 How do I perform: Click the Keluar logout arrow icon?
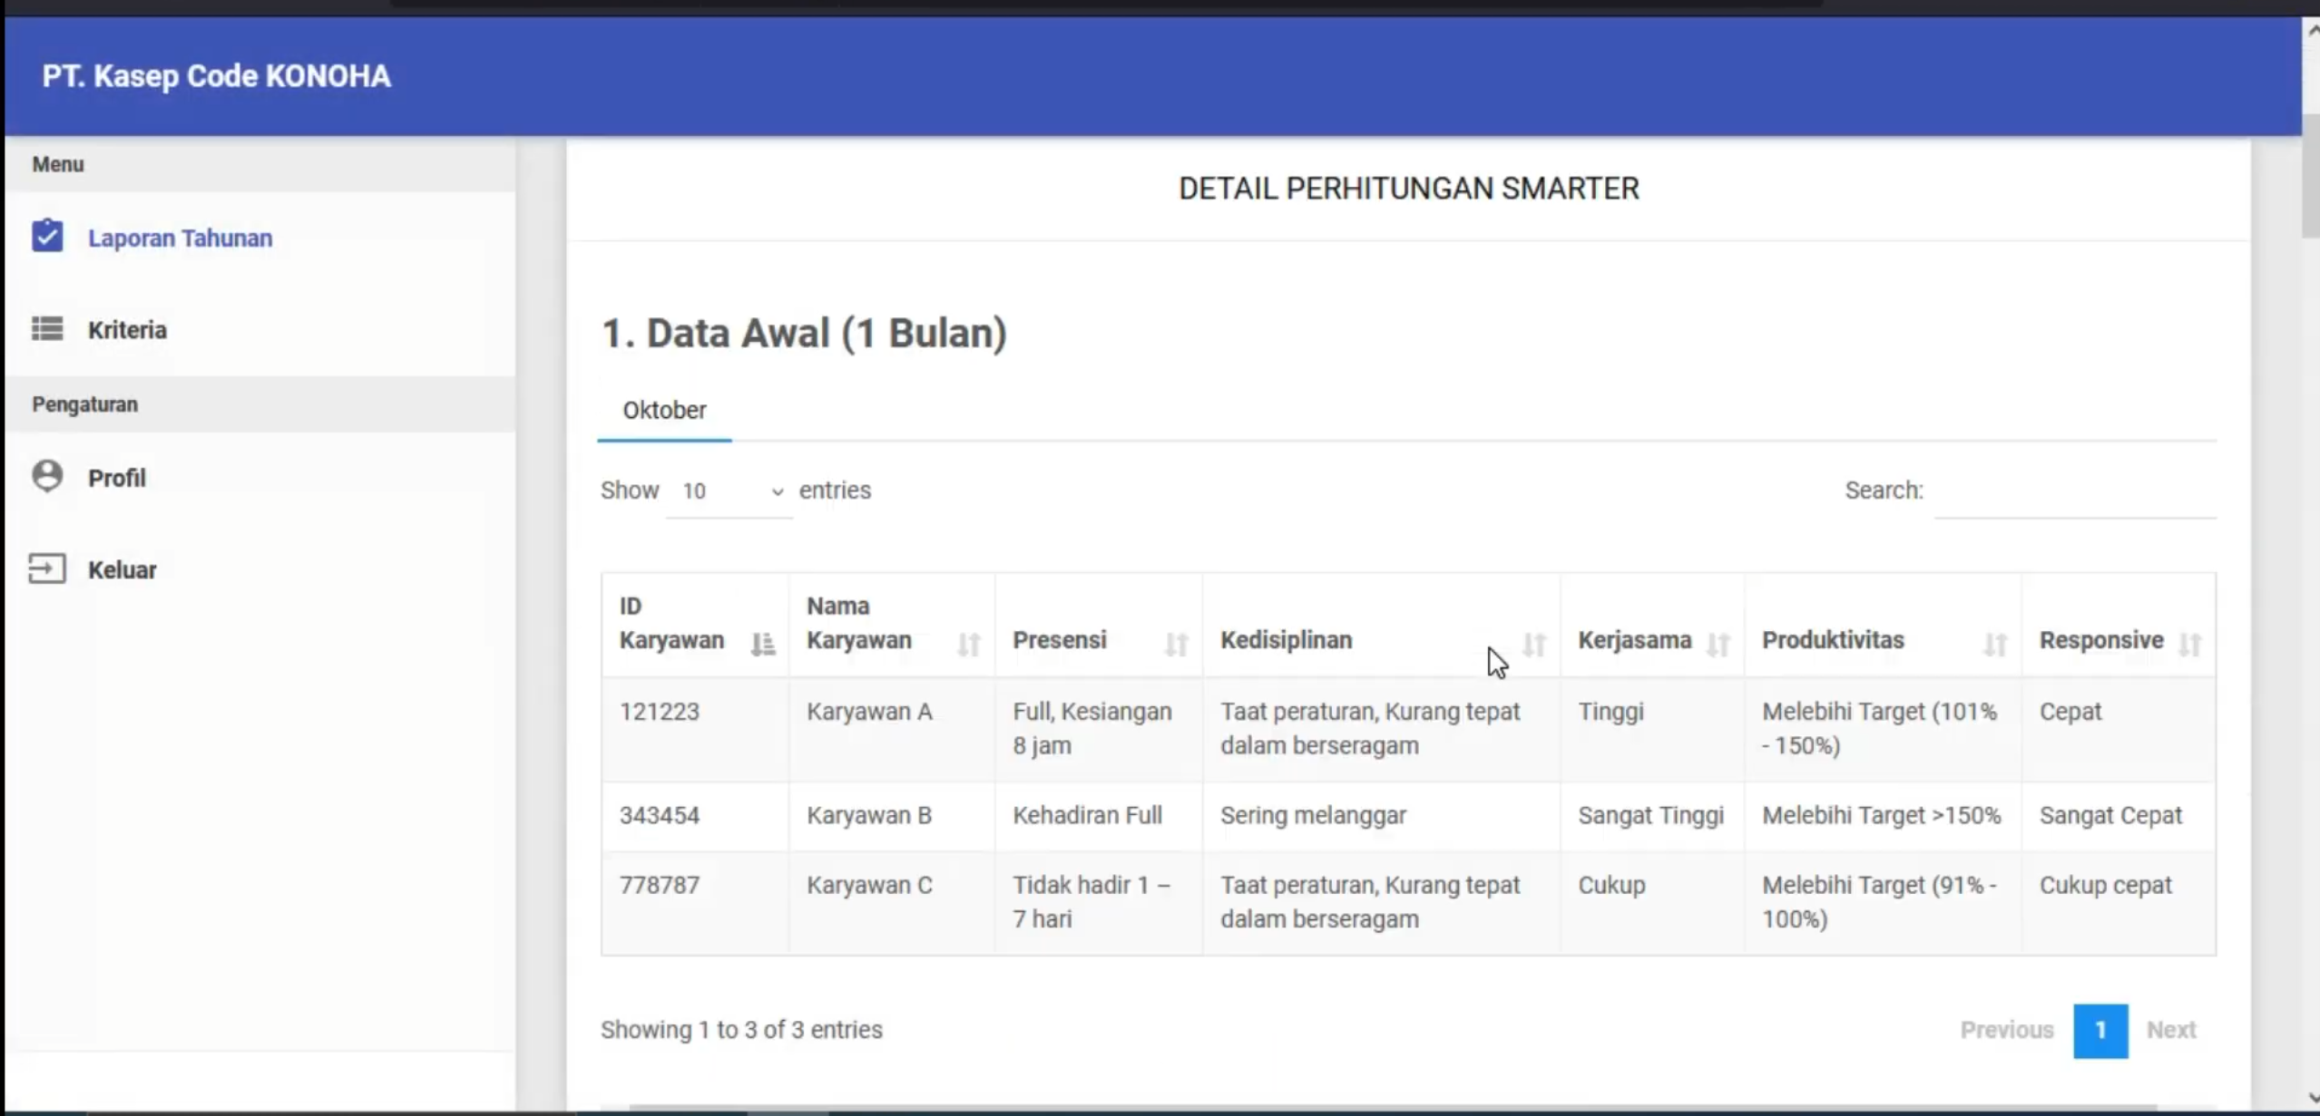(47, 568)
